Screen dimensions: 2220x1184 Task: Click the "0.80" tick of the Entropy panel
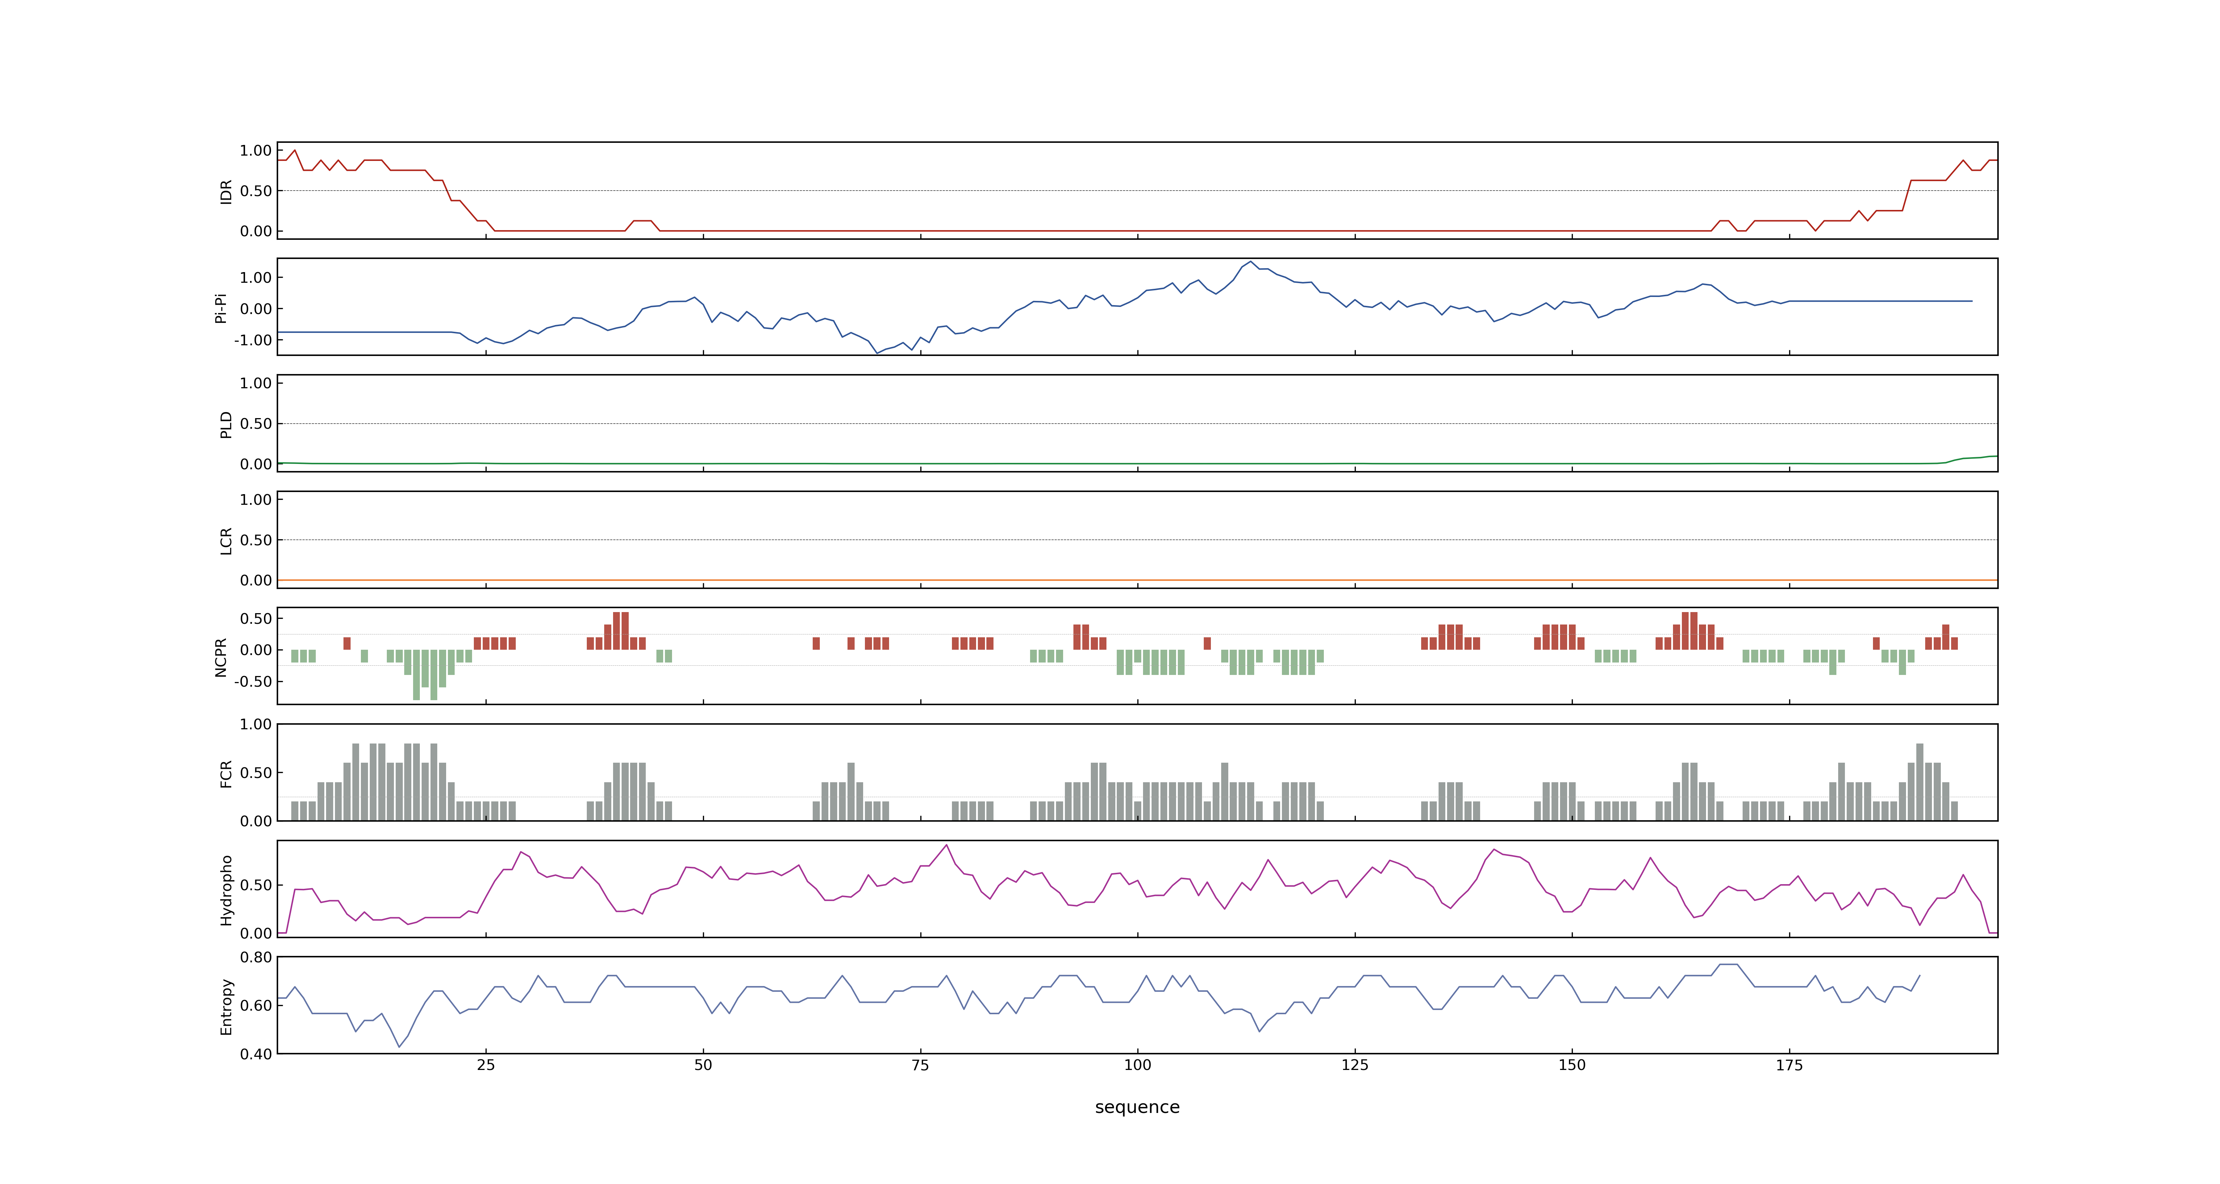(256, 957)
